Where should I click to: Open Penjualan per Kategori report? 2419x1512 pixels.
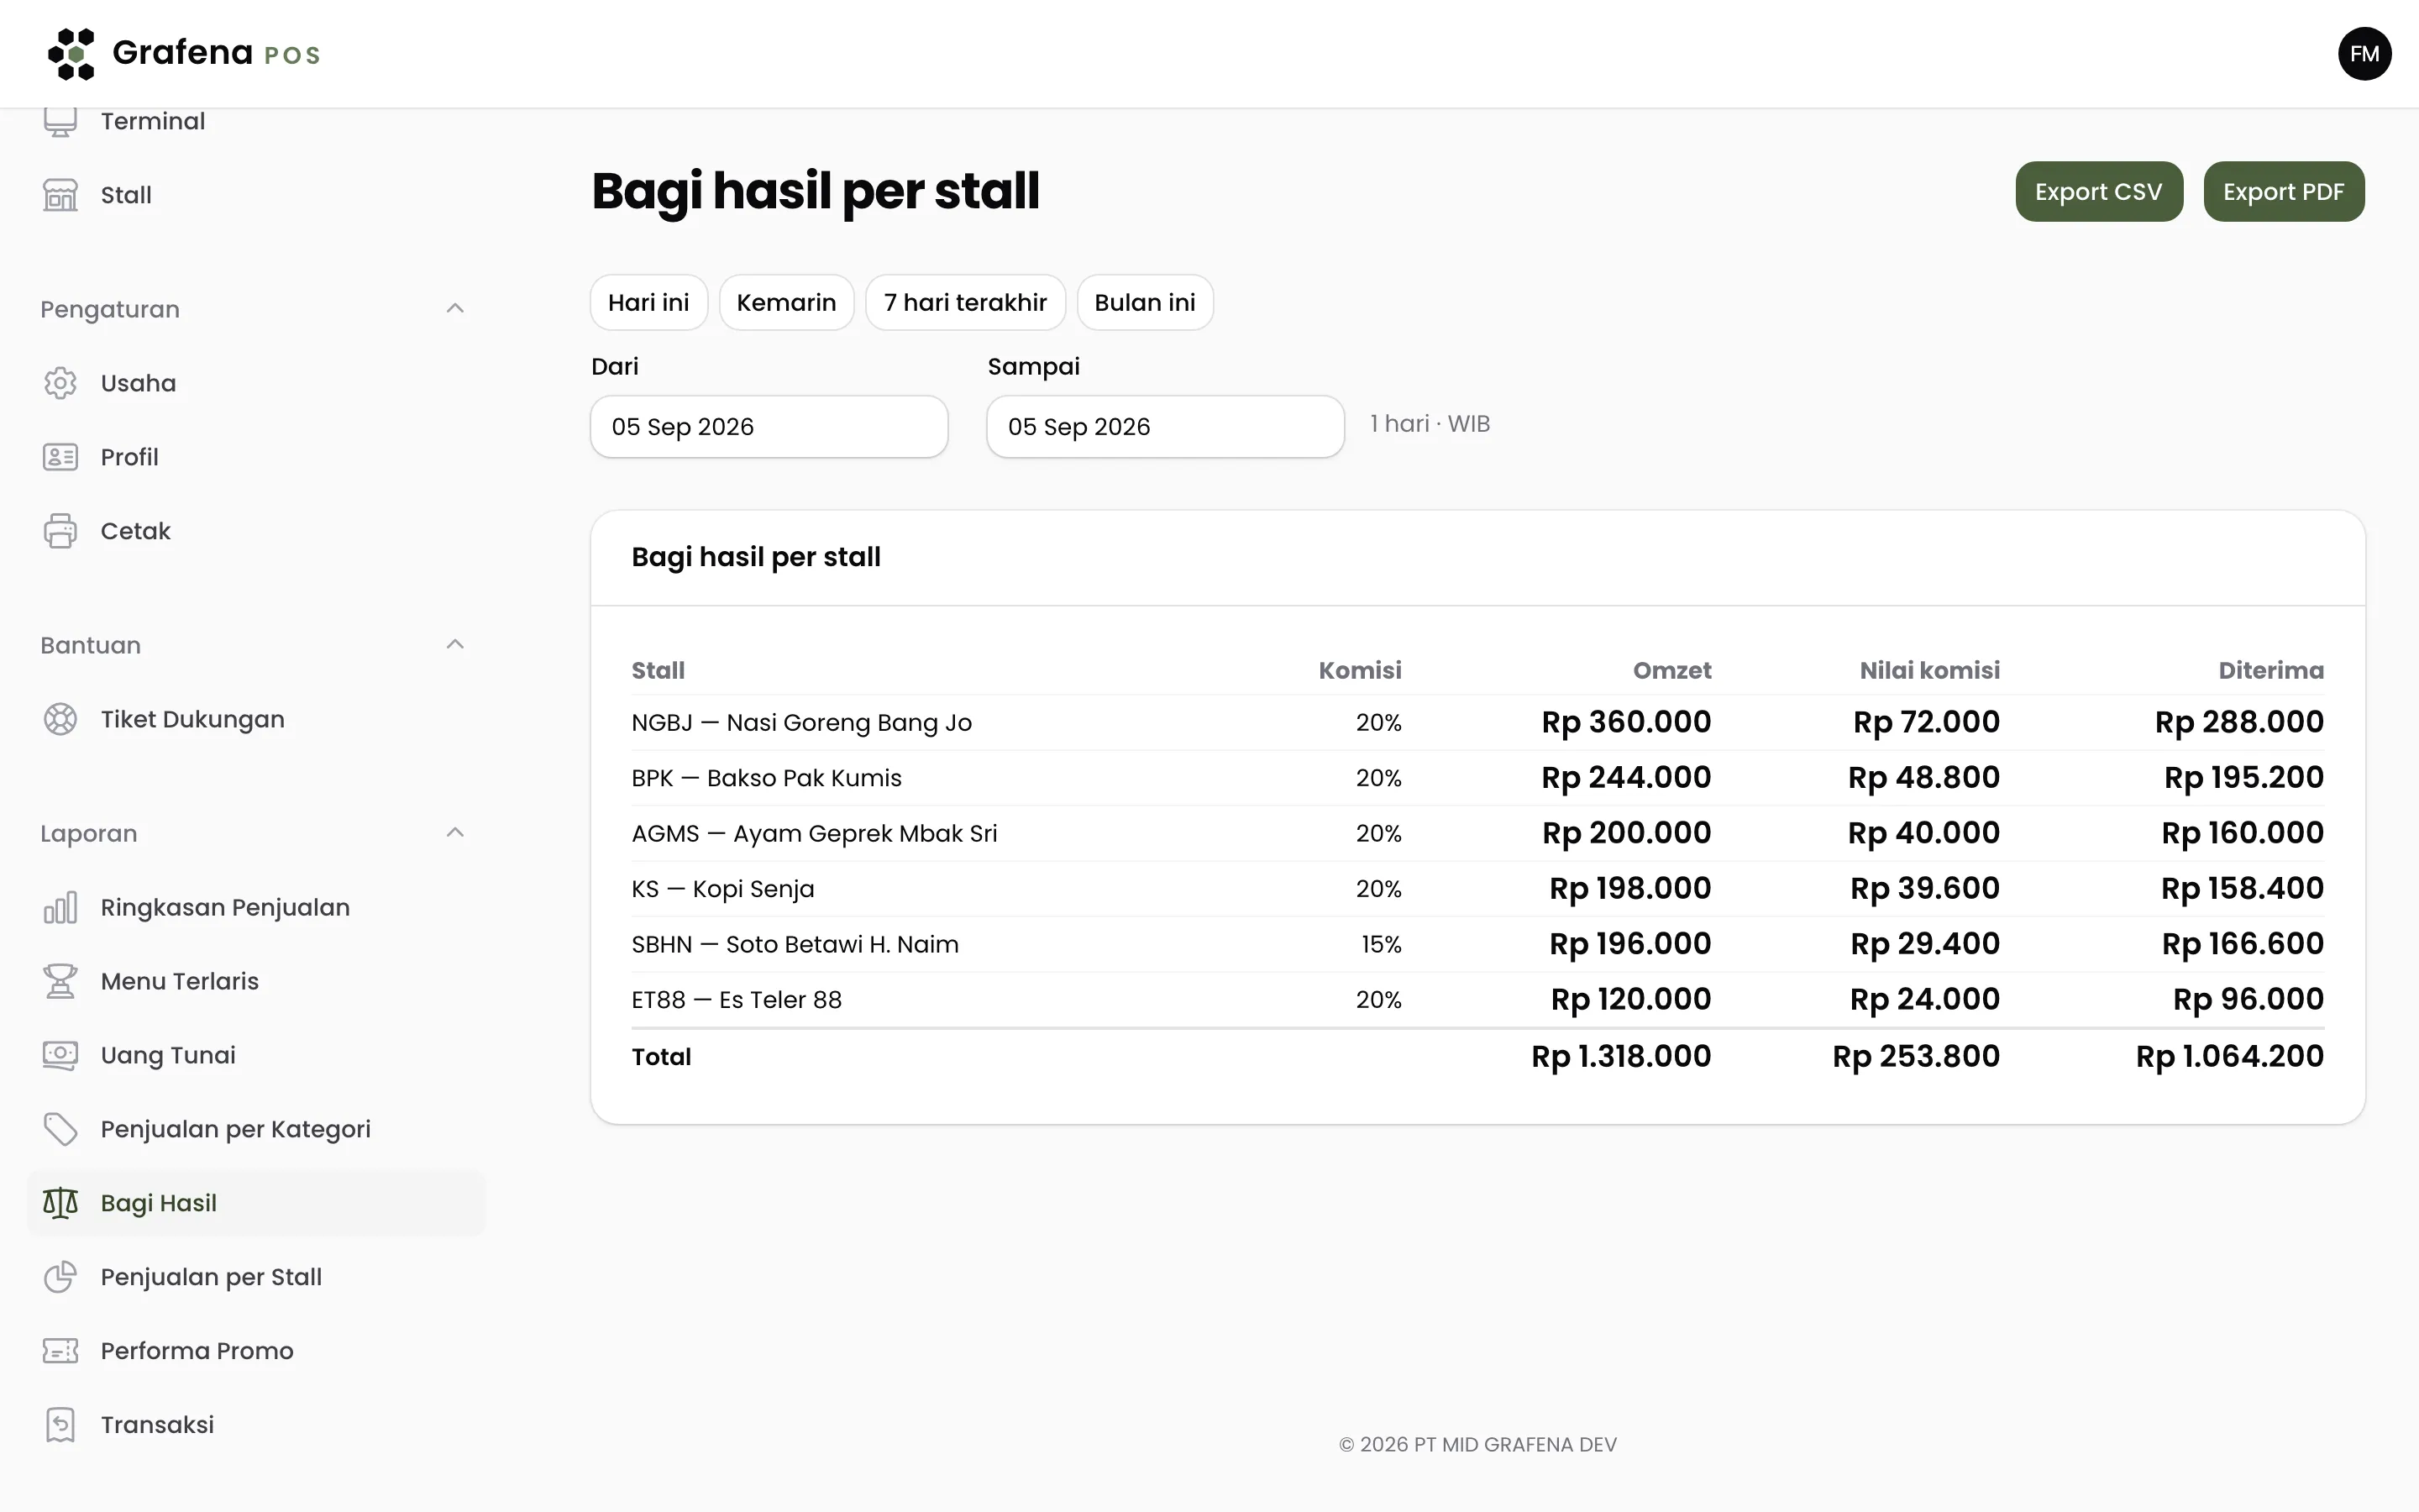point(257,1129)
